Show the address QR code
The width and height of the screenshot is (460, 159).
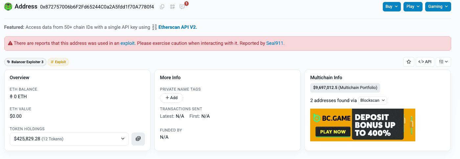point(172,7)
